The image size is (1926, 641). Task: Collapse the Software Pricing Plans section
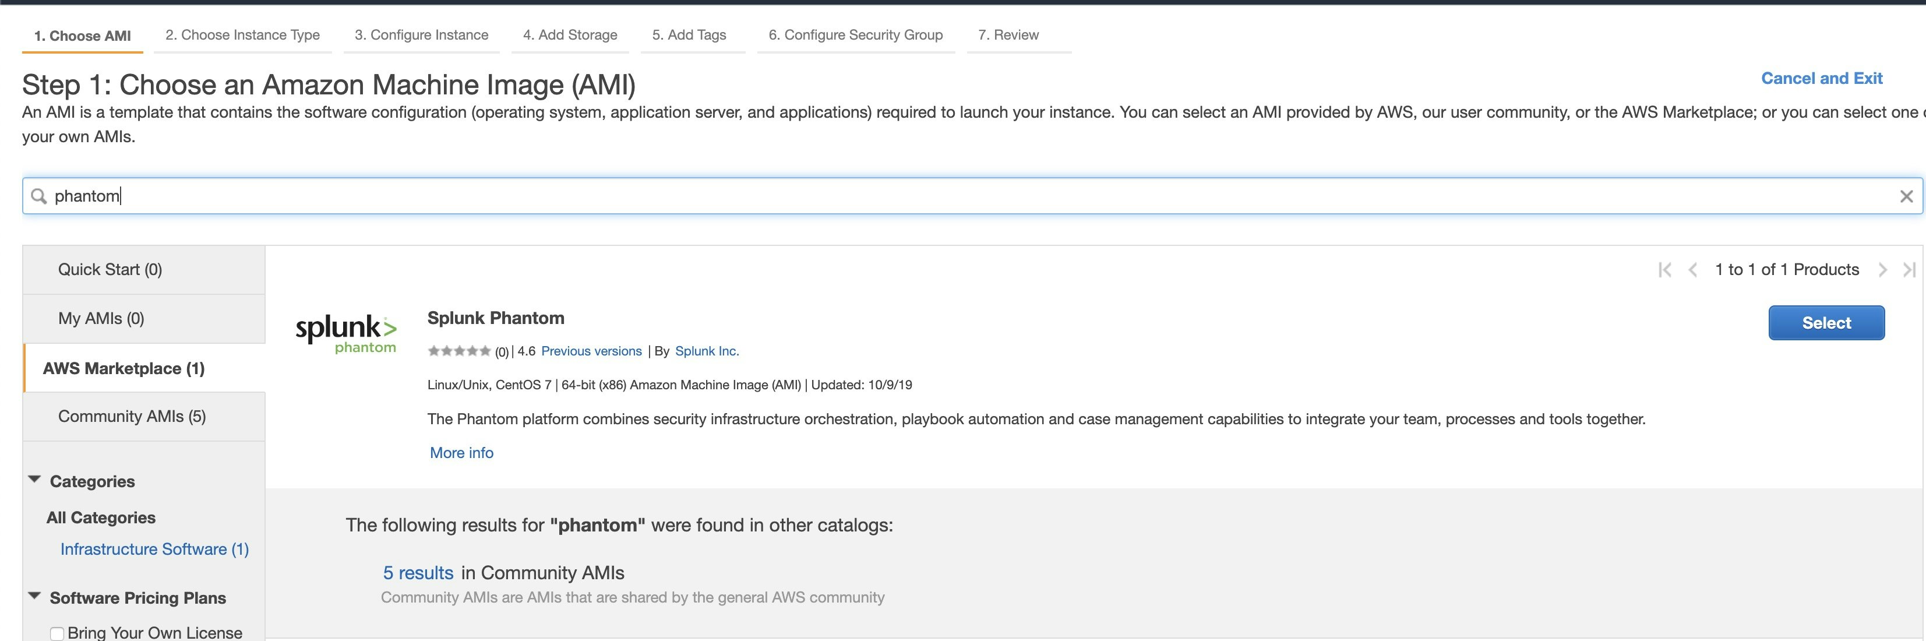coord(34,596)
